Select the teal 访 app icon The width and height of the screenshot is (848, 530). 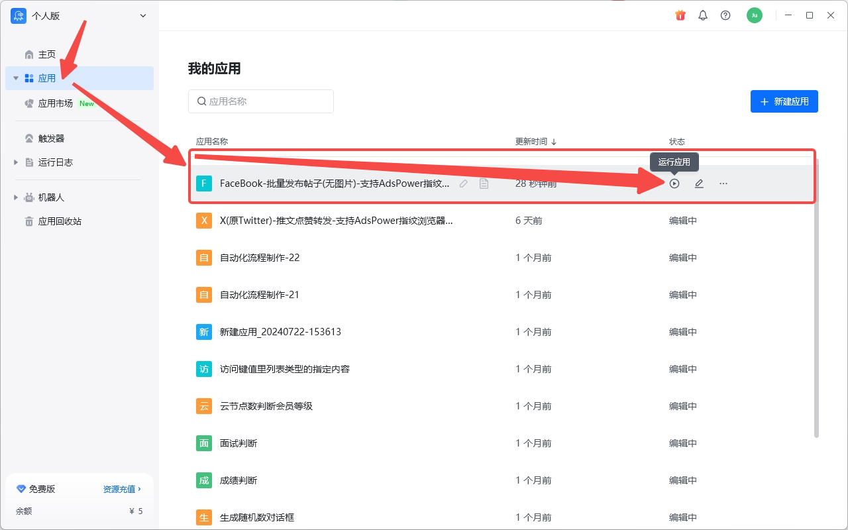point(204,369)
